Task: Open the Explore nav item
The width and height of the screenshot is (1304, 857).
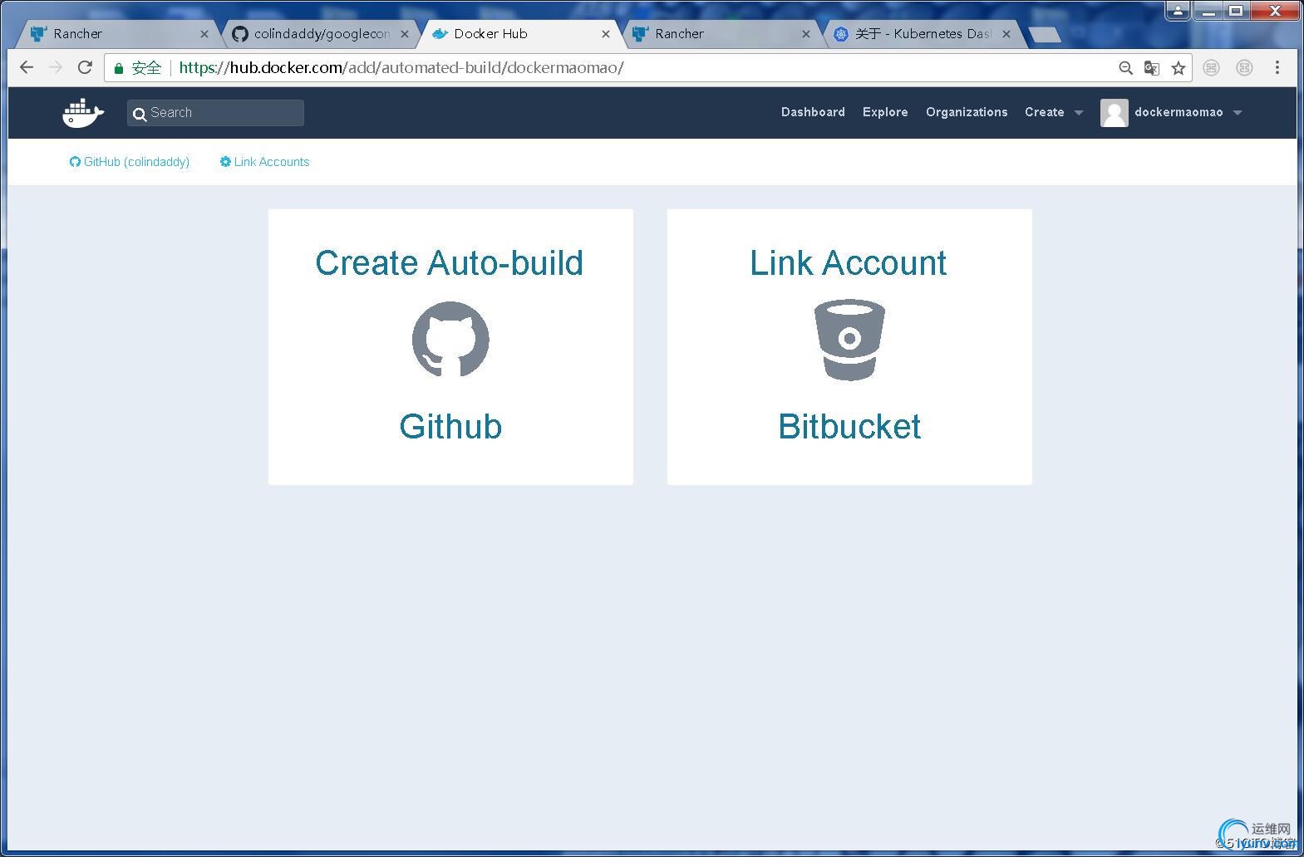Action: point(885,112)
